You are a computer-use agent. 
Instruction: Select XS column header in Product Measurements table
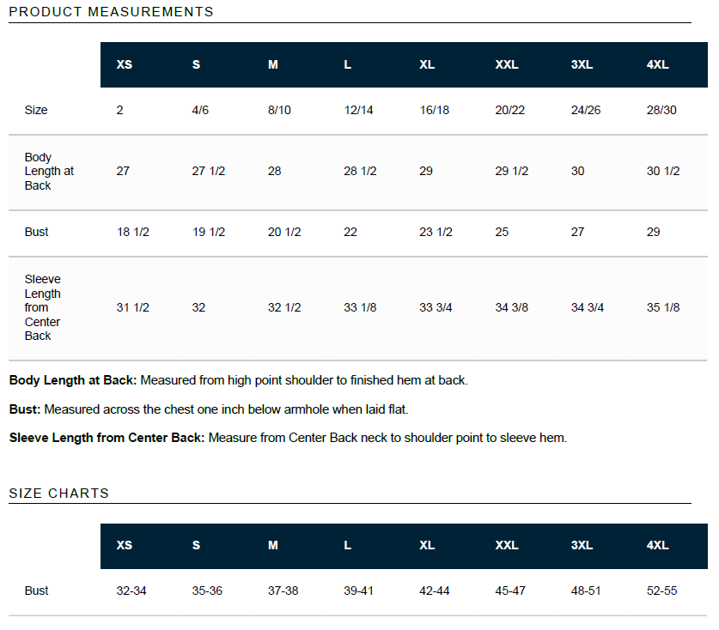[x=125, y=64]
